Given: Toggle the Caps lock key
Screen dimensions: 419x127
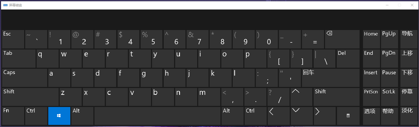Looking at the screenshot, I should coord(24,78).
